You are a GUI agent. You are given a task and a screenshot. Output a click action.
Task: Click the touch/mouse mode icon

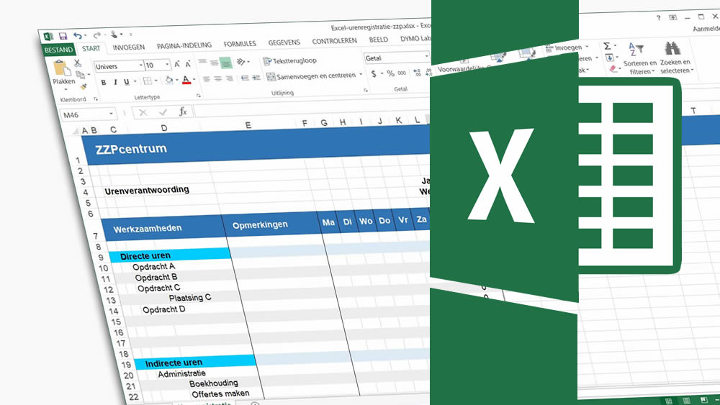click(x=114, y=35)
